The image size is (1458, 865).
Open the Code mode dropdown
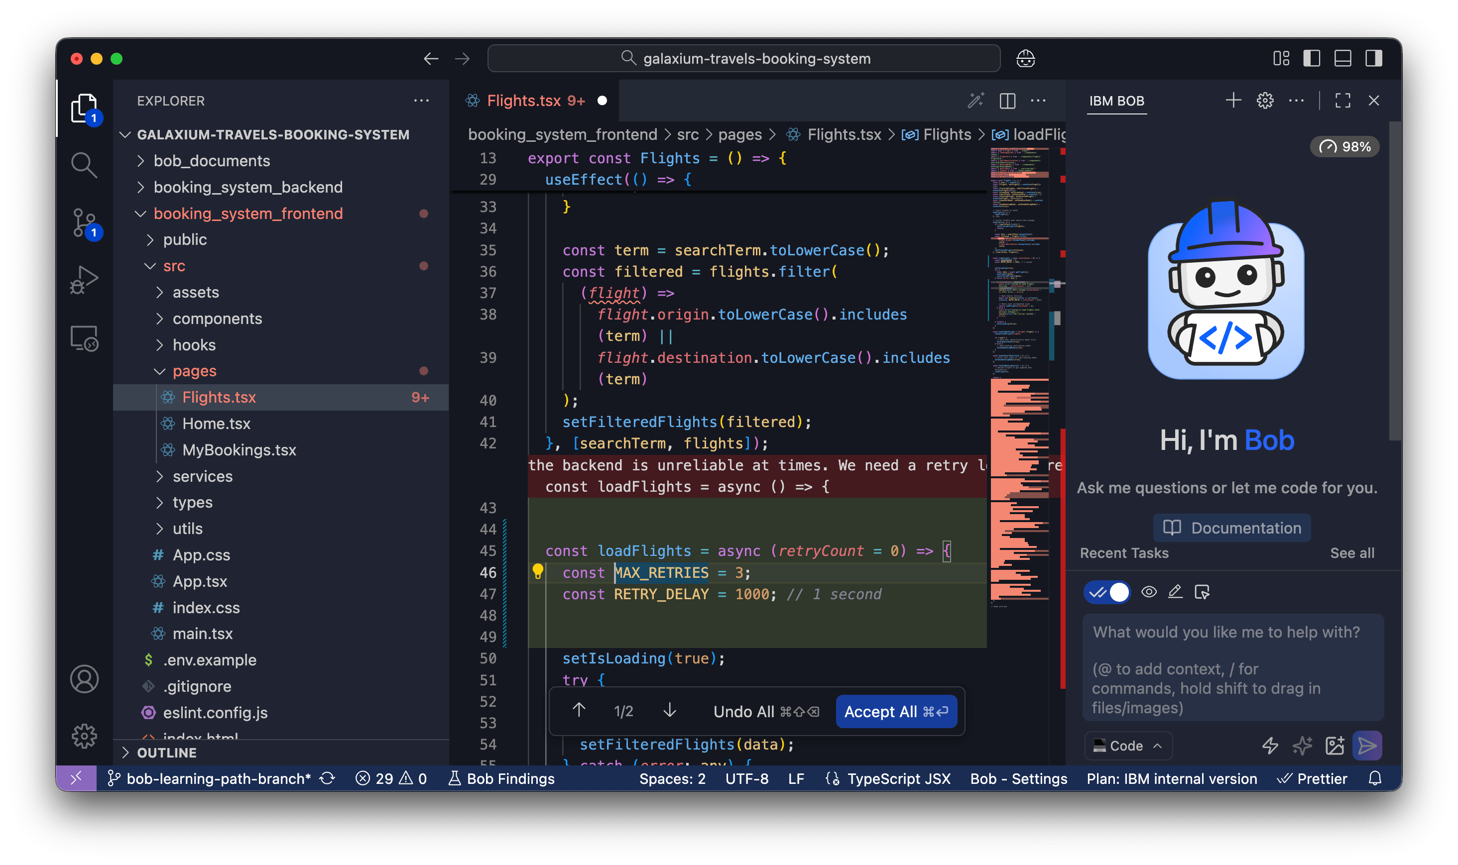point(1128,746)
